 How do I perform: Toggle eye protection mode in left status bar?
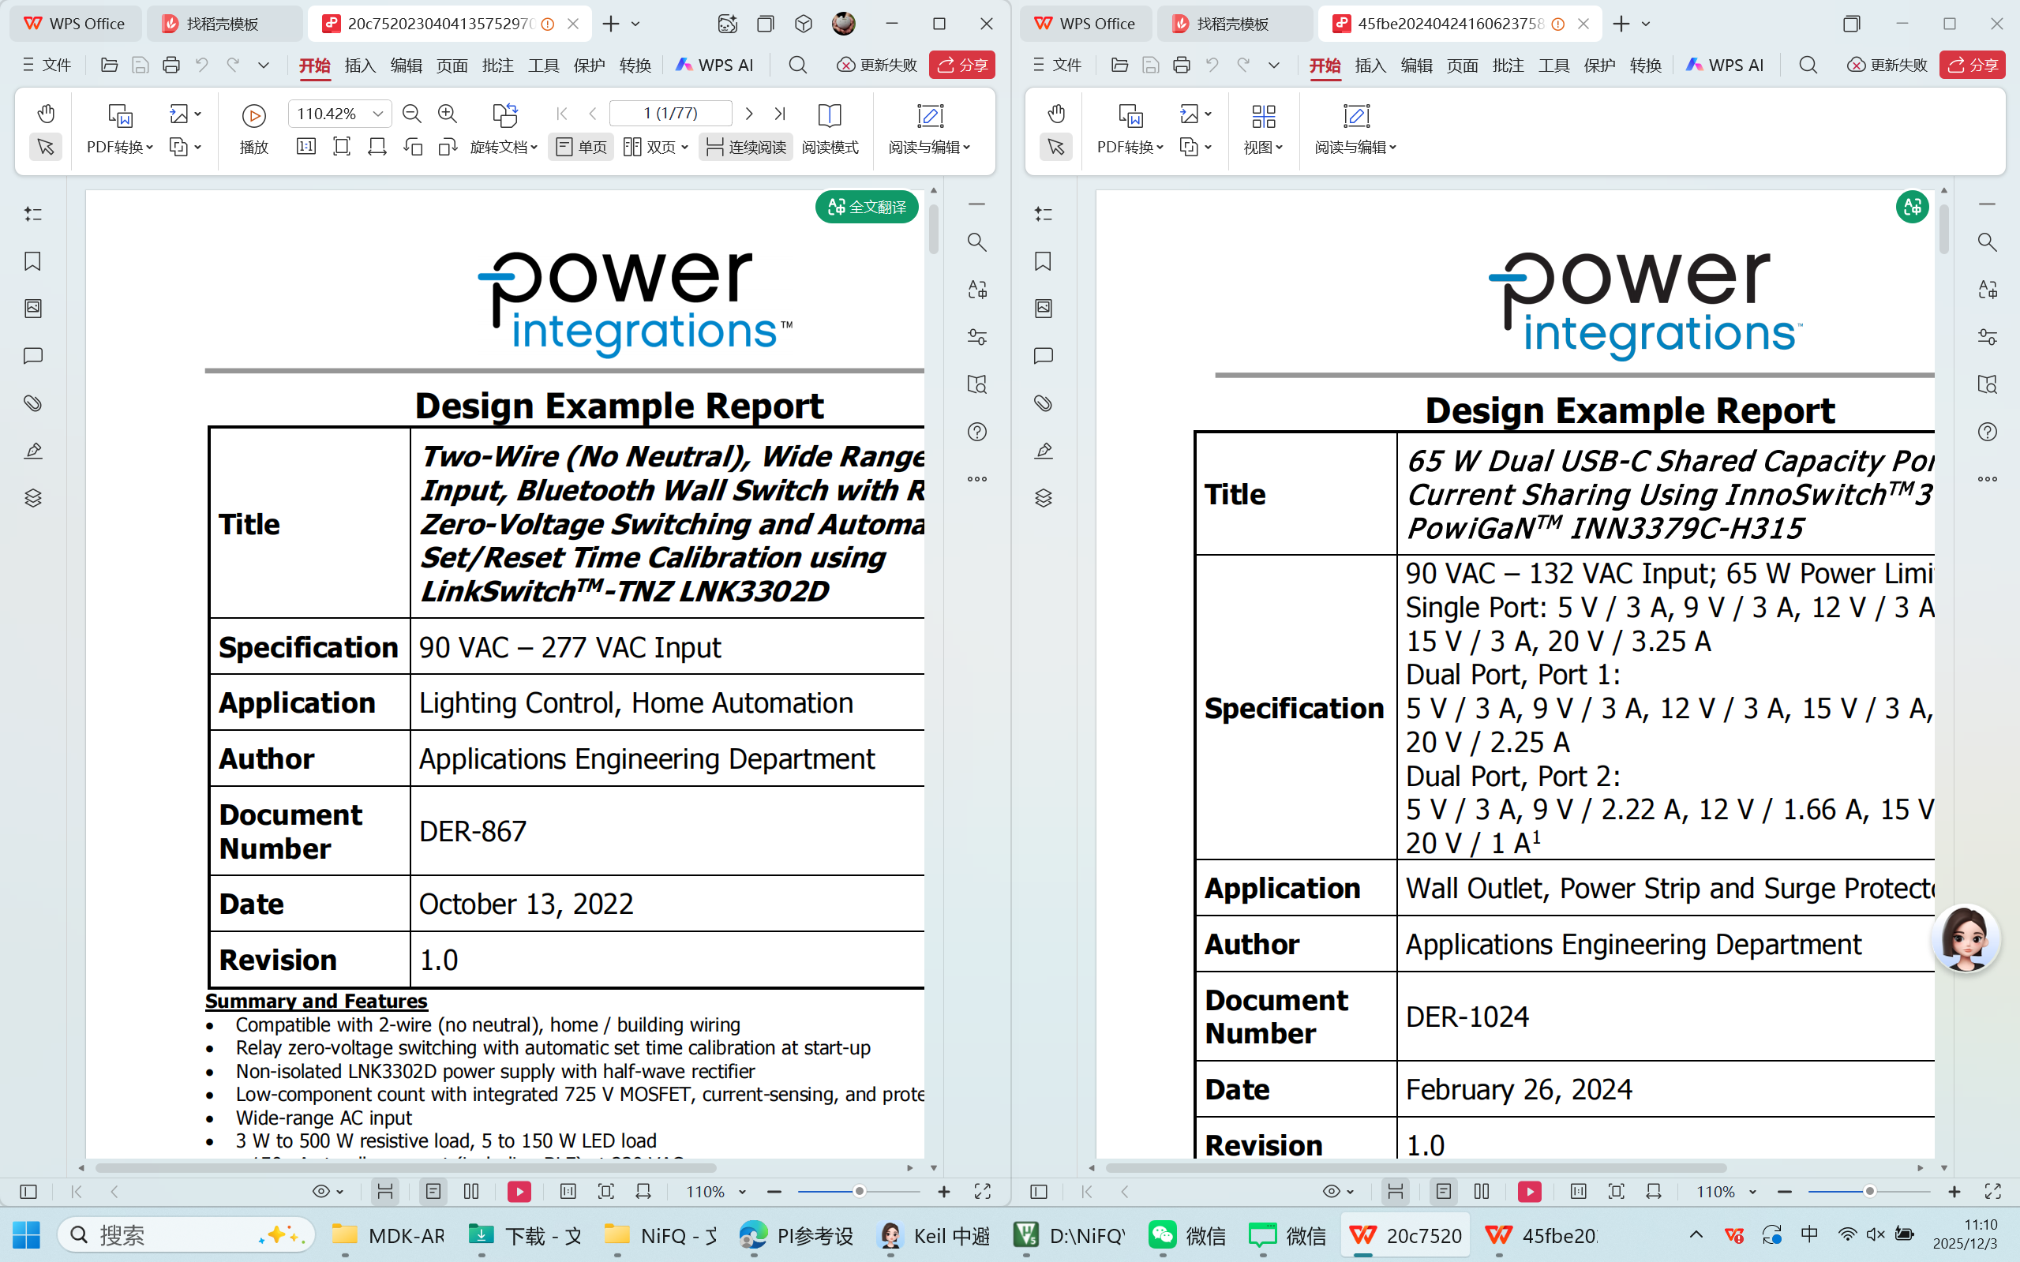(x=328, y=1191)
